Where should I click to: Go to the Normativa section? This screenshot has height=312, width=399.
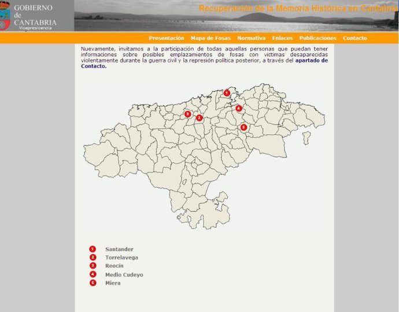pos(252,38)
